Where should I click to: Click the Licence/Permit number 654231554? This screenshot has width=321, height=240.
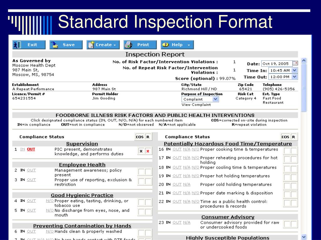coord(24,98)
